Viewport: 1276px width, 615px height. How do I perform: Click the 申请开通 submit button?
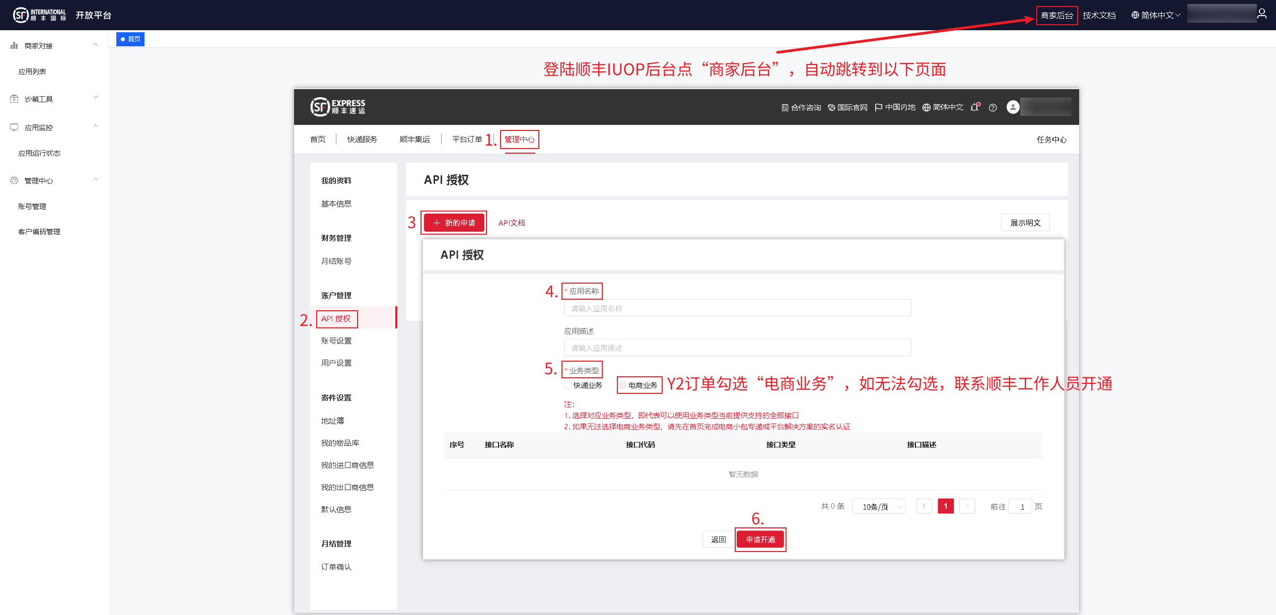(x=760, y=539)
